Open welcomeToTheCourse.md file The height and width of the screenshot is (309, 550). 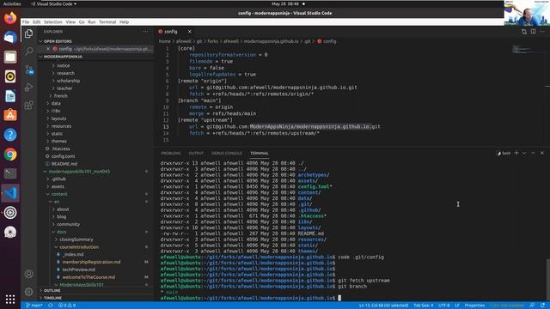pyautogui.click(x=89, y=277)
